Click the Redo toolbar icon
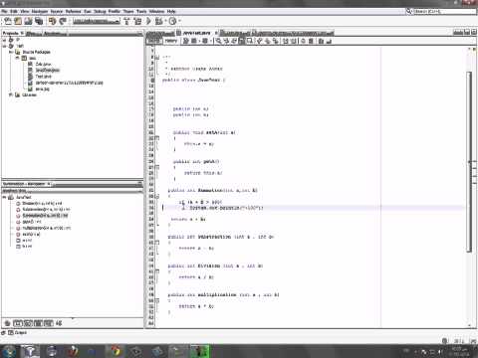Screen dimensions: 478x358 pos(63,21)
